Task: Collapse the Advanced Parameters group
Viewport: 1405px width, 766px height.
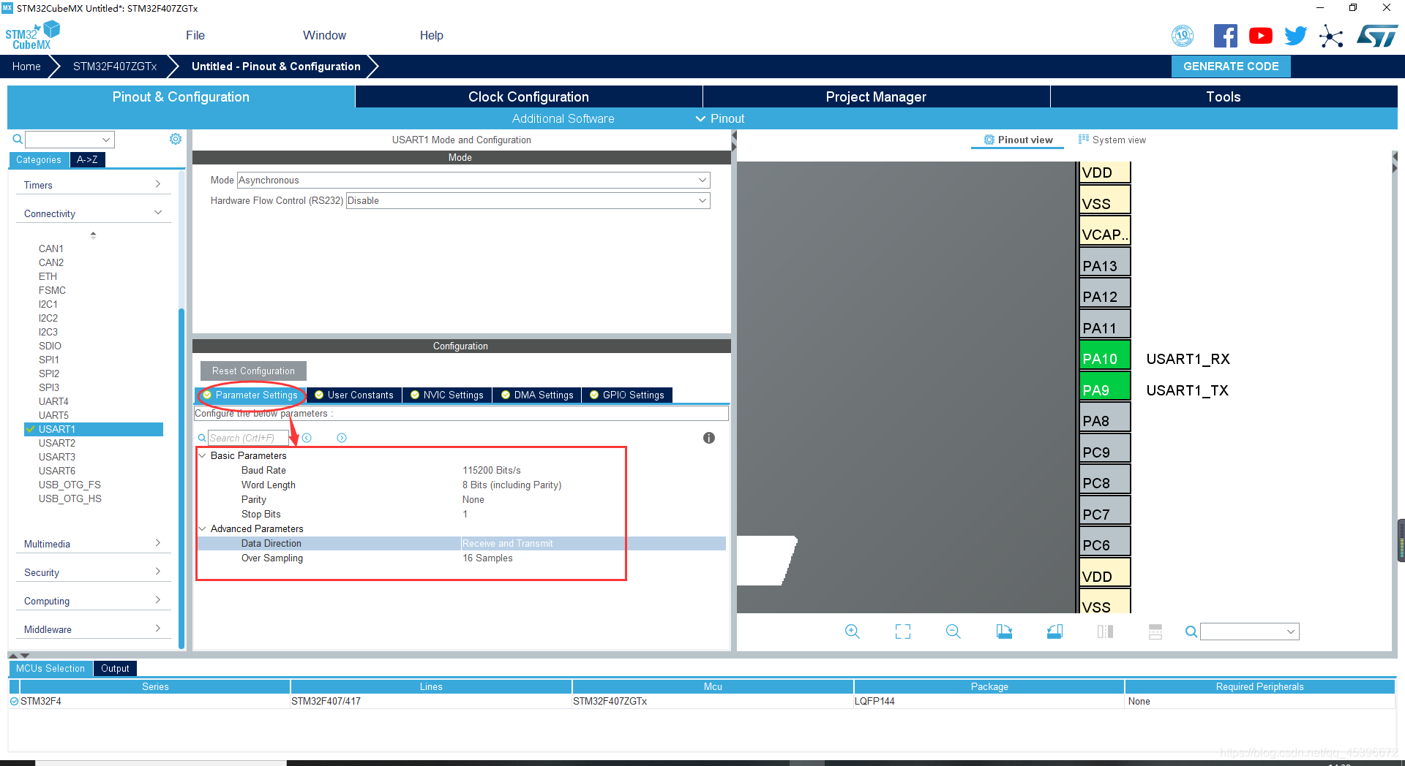Action: 203,528
